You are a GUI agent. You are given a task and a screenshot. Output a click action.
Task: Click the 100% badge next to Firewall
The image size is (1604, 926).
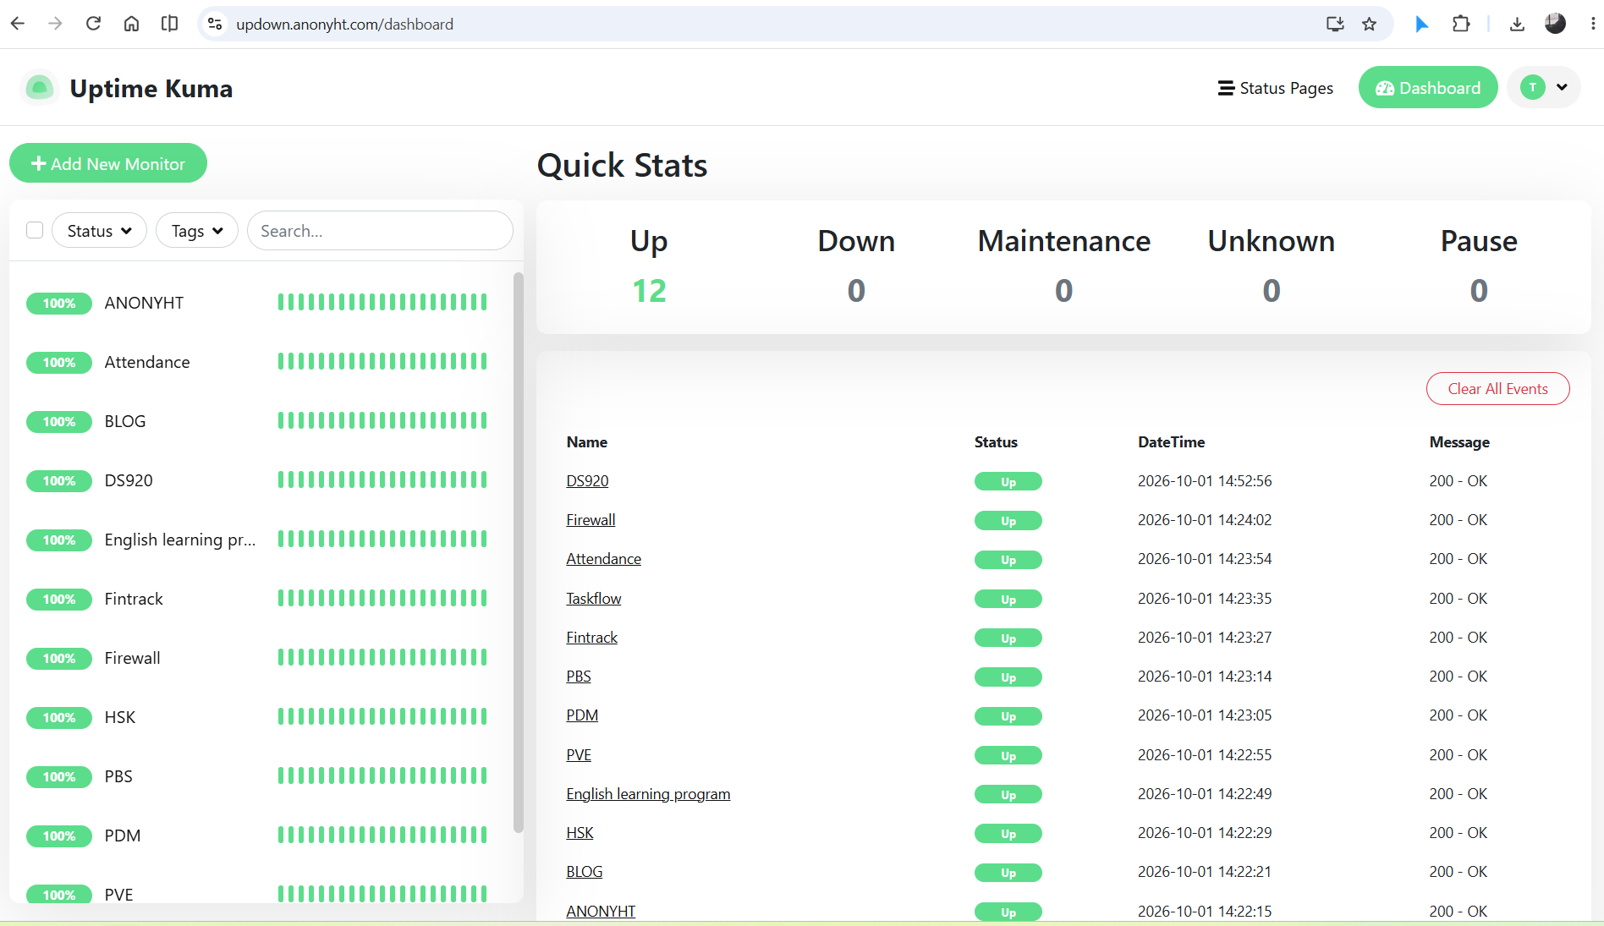point(59,658)
